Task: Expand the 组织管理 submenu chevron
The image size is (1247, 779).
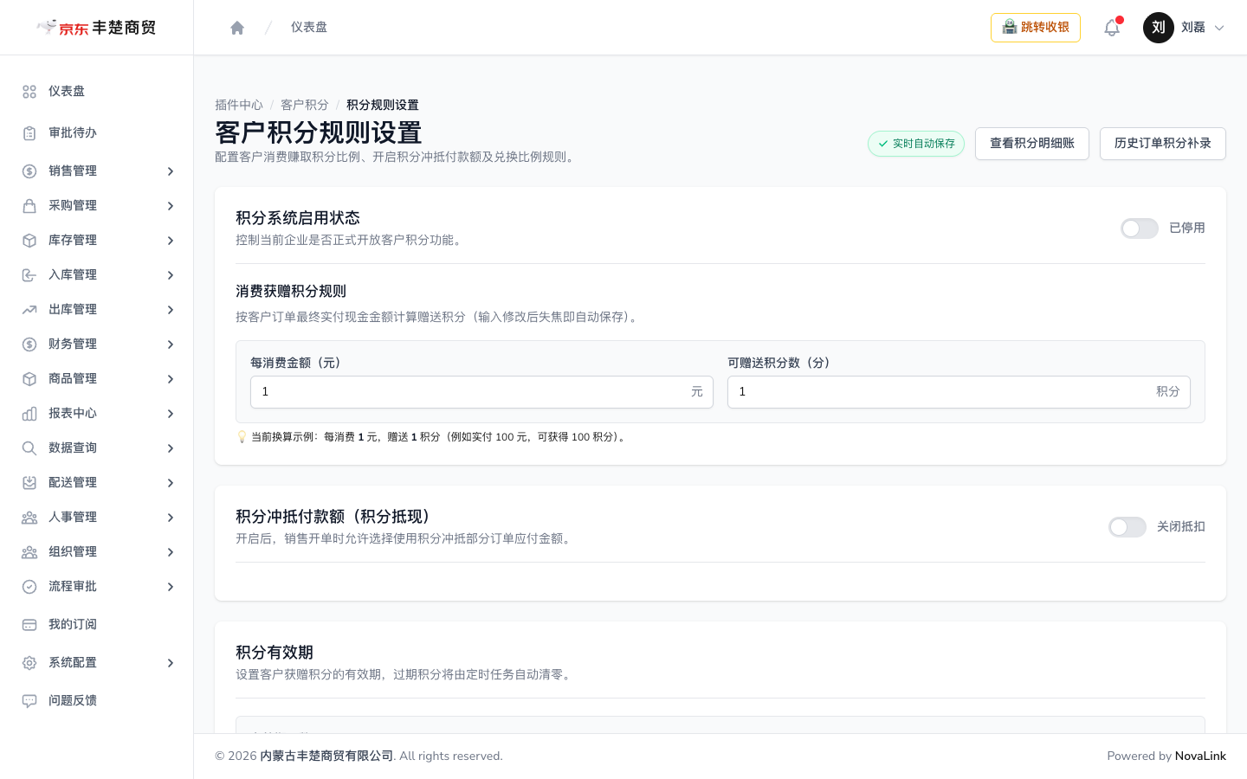Action: point(171,552)
